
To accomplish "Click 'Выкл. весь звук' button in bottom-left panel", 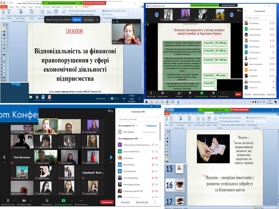I will pyautogui.click(x=142, y=202).
